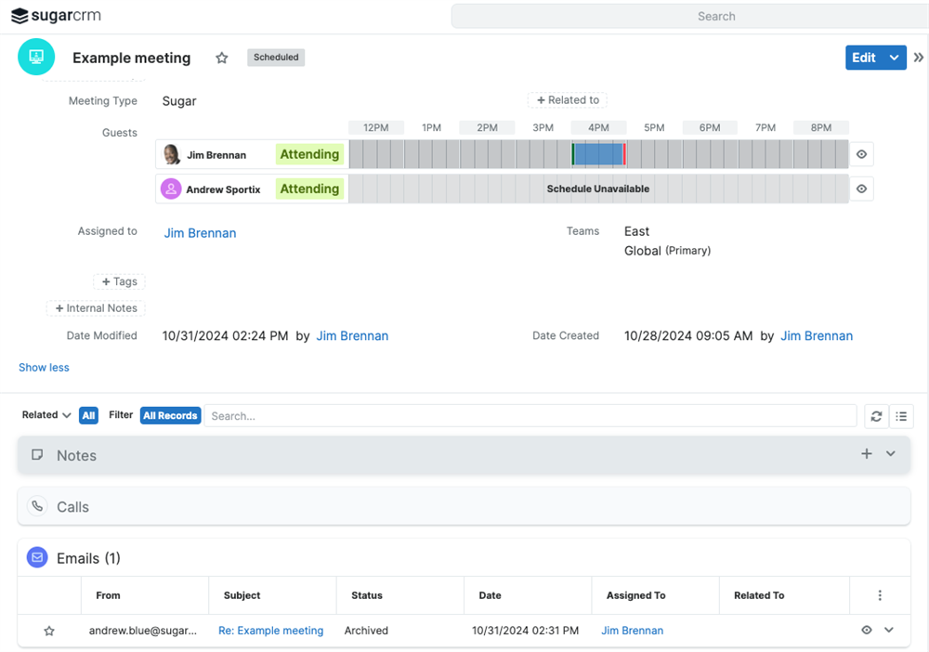Add a note with Notes plus icon
Screen dimensions: 929x652
click(x=866, y=454)
